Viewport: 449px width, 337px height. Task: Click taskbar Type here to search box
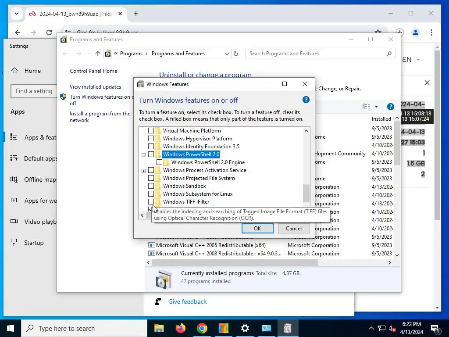click(x=84, y=328)
